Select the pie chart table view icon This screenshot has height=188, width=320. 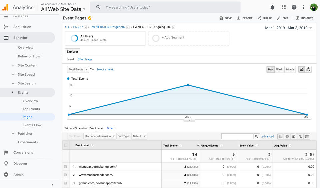click(x=287, y=136)
